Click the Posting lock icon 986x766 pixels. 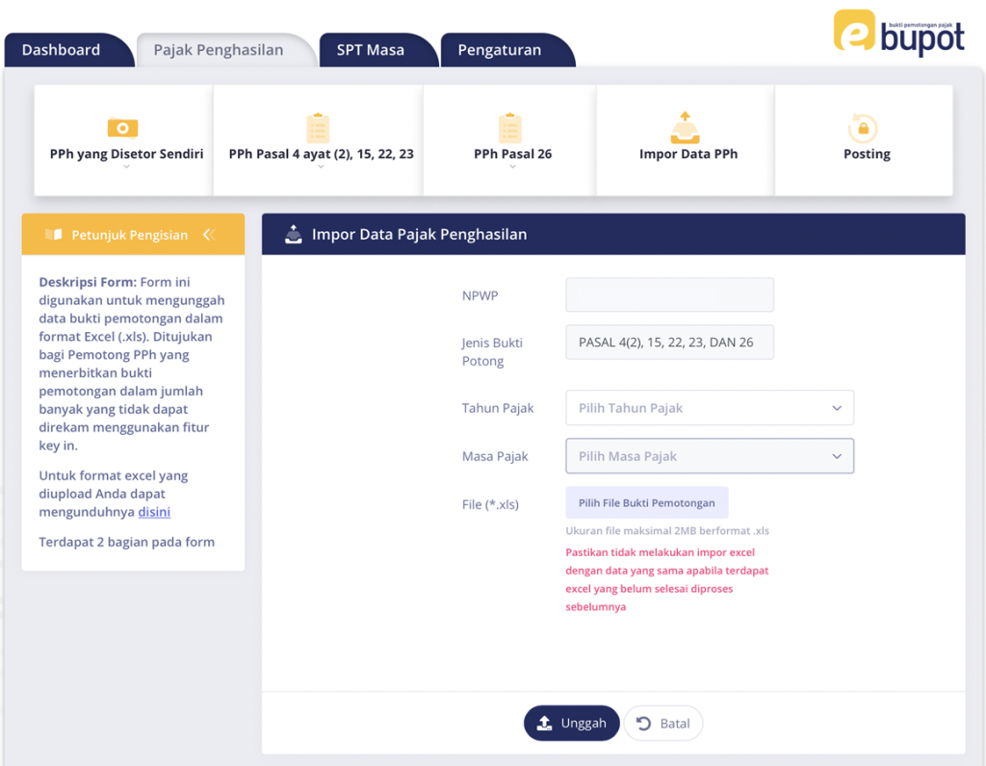click(863, 127)
